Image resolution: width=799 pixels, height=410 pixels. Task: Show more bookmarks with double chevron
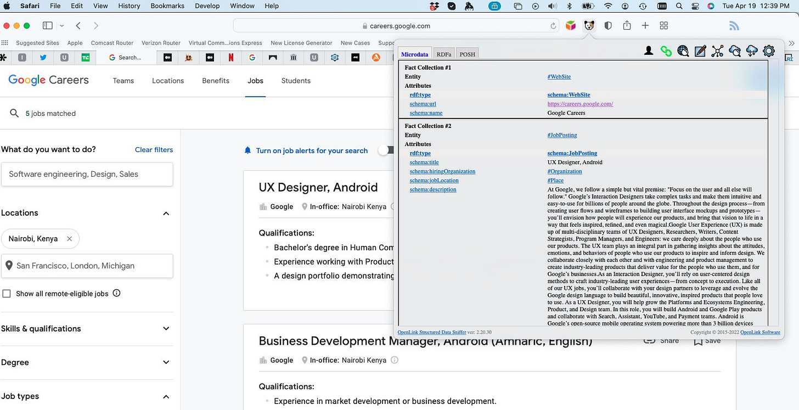791,43
